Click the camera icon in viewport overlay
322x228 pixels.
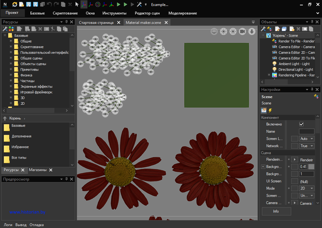[242, 31]
